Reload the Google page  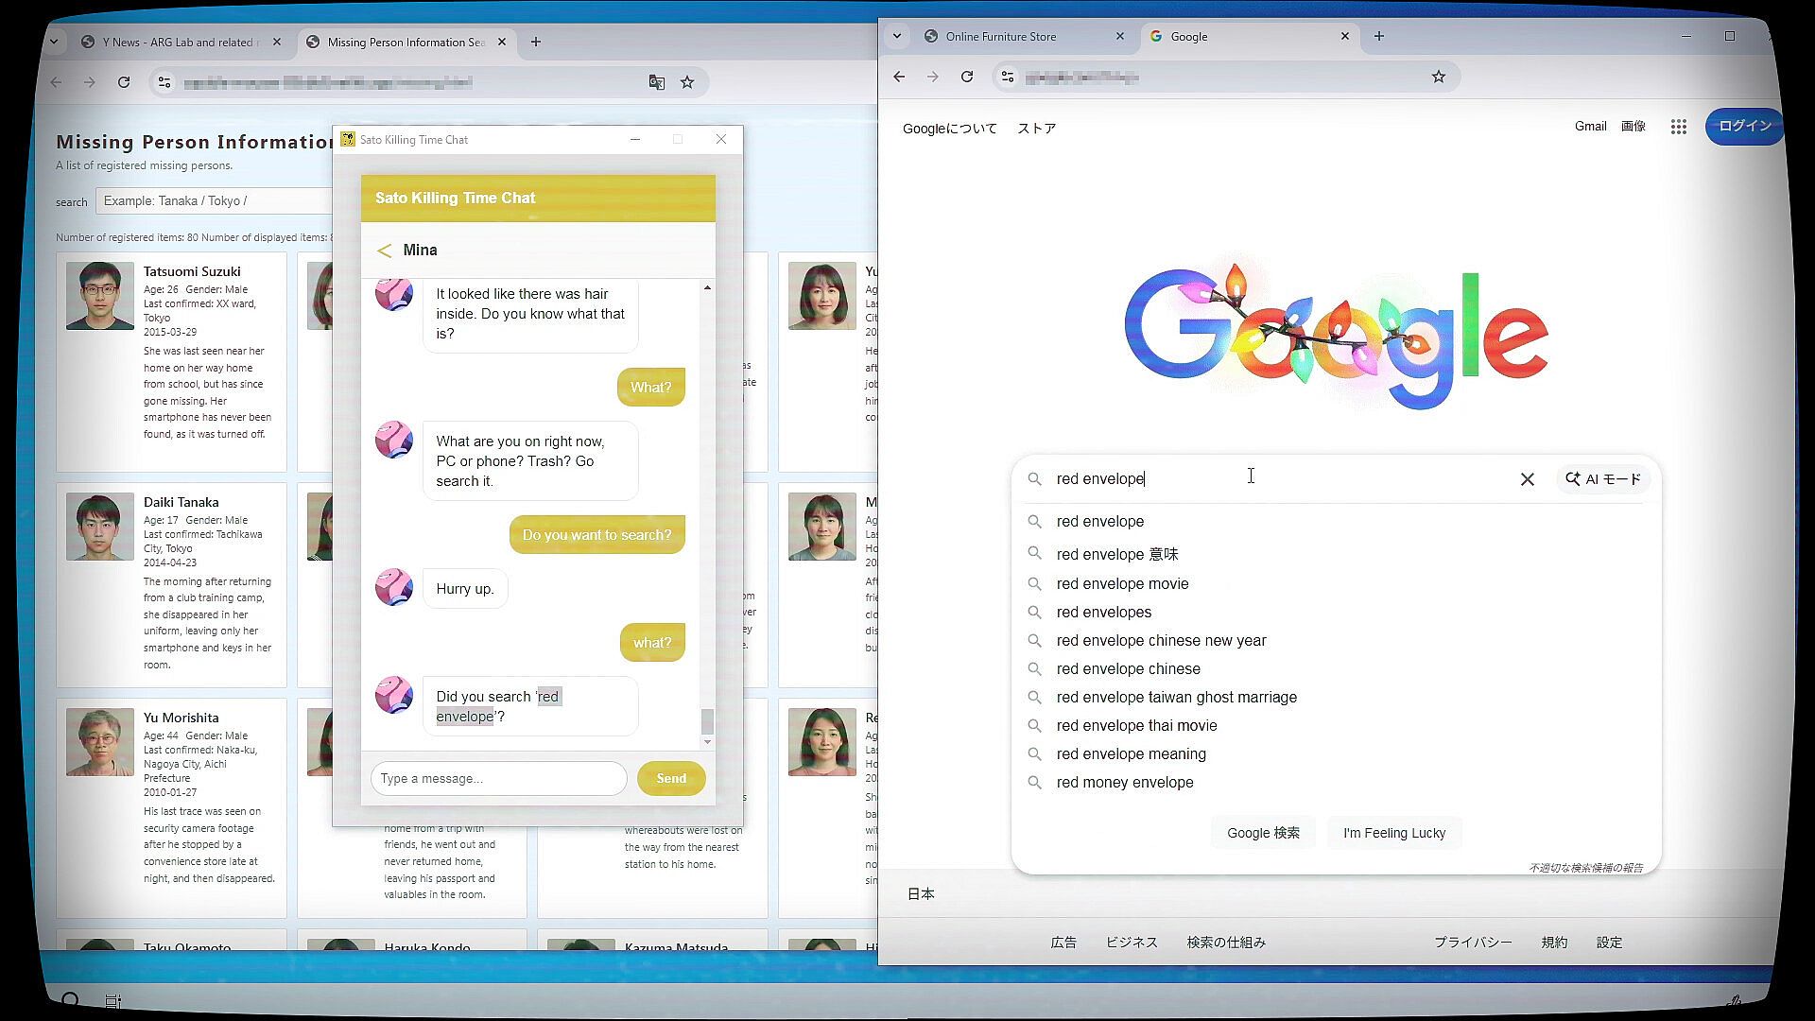(x=967, y=77)
